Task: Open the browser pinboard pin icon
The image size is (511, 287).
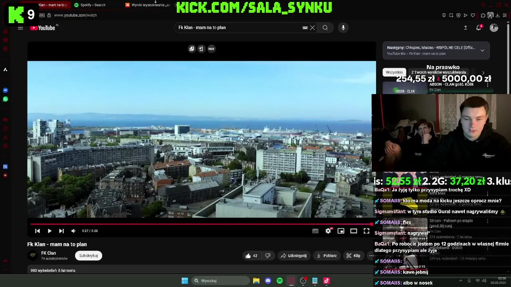Action: pos(444,16)
